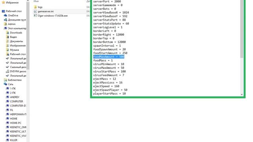Click the Избранное star icon

tap(3, 2)
